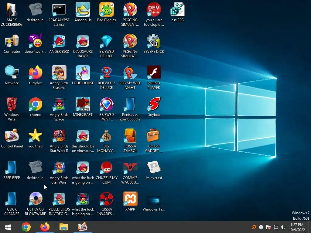This screenshot has height=233, width=311.
Task: Select the PORNO PLAYER Flash icon
Action: click(154, 77)
